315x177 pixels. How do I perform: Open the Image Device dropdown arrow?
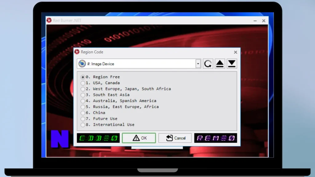coord(198,64)
